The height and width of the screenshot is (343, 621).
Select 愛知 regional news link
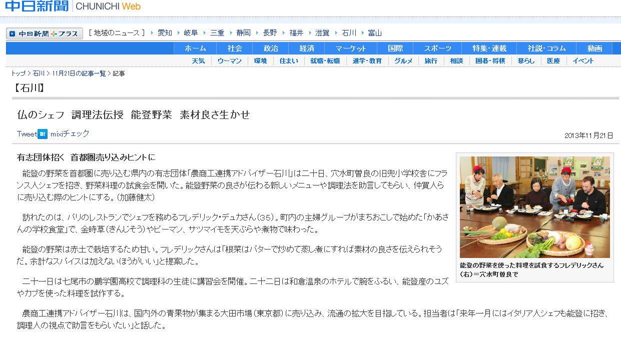point(165,33)
